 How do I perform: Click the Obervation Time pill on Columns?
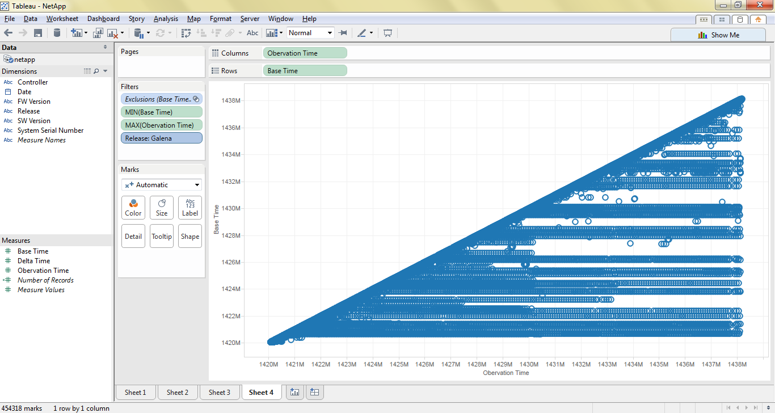[x=305, y=53]
